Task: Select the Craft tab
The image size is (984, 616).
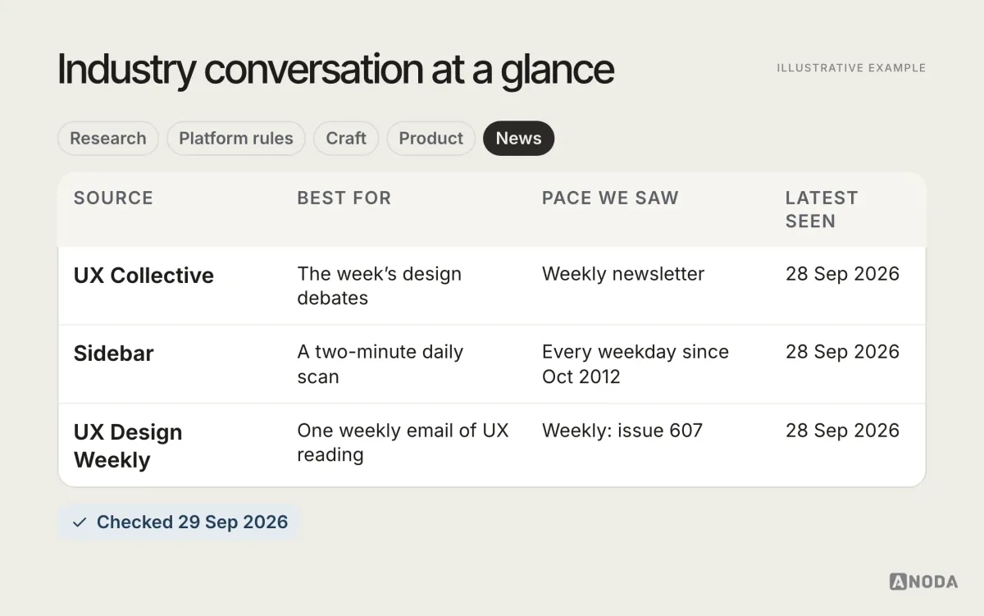Action: pyautogui.click(x=346, y=138)
